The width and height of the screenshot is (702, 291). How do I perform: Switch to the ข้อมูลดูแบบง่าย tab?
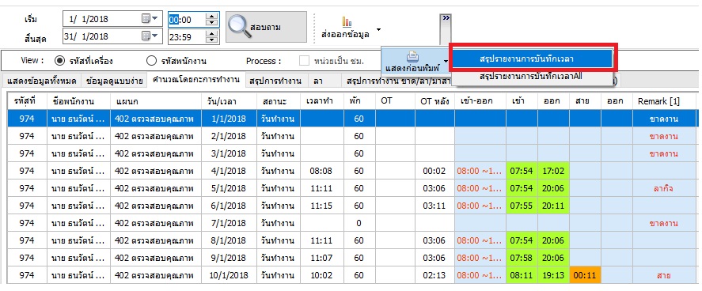tap(115, 81)
